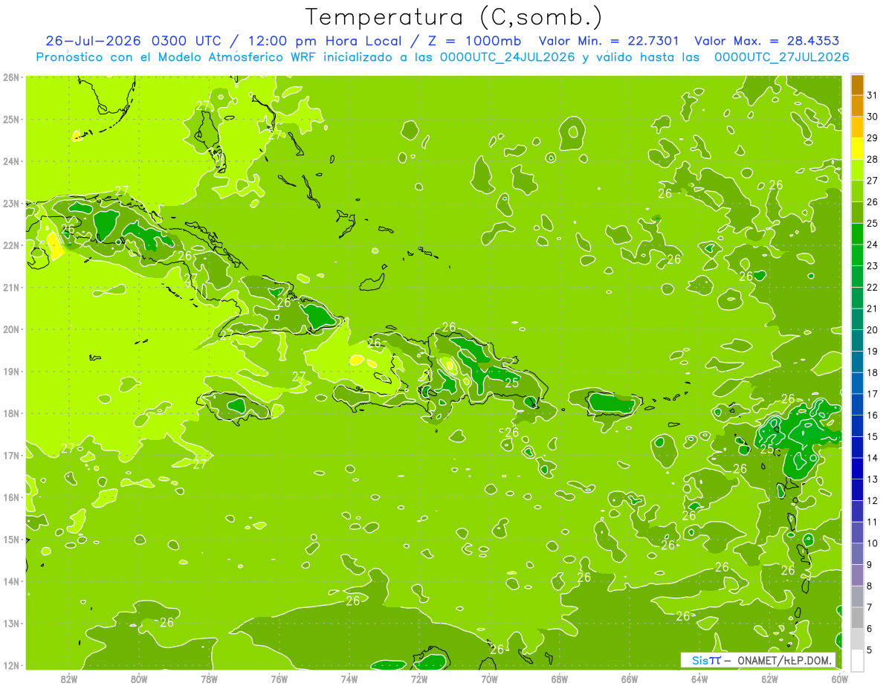Click the latitude axis label "26N"
The image size is (892, 689).
pyautogui.click(x=10, y=77)
